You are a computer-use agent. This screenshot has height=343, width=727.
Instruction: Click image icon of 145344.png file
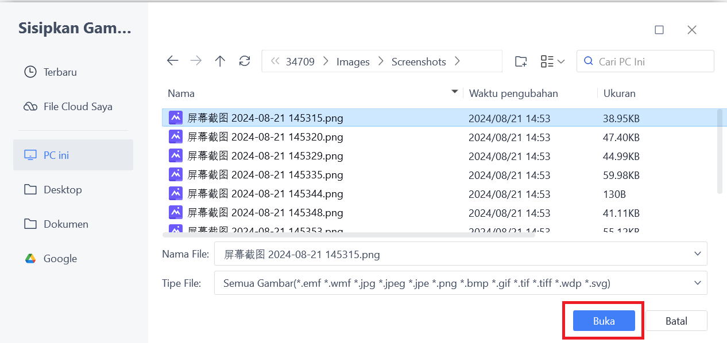coord(176,193)
